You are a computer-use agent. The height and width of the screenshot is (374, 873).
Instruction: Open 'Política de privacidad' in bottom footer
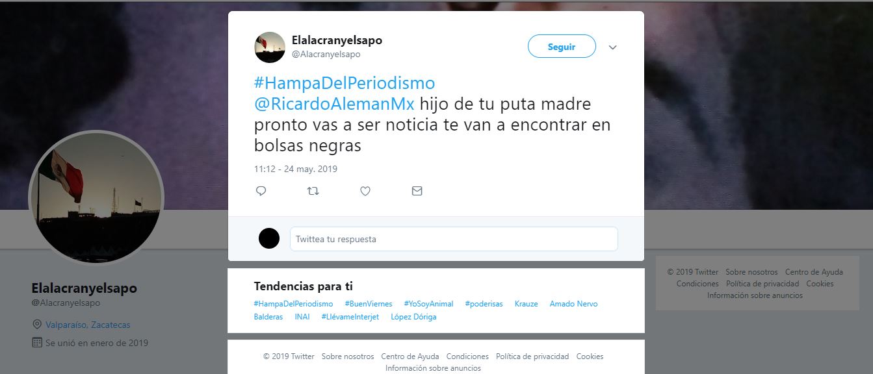532,356
